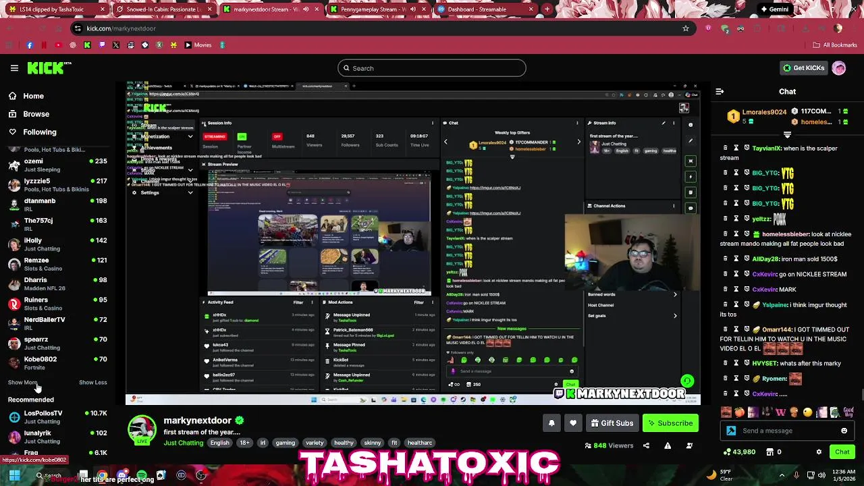864x486 pixels.
Task: Mute the markynextdoor Stream browser tab
Action: pos(306,9)
